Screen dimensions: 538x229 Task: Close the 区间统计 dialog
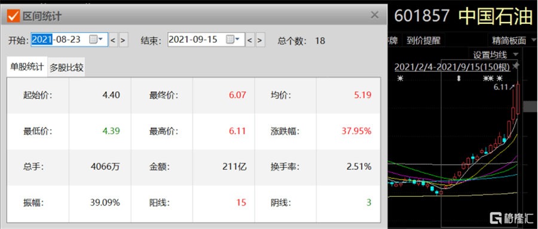(375, 15)
